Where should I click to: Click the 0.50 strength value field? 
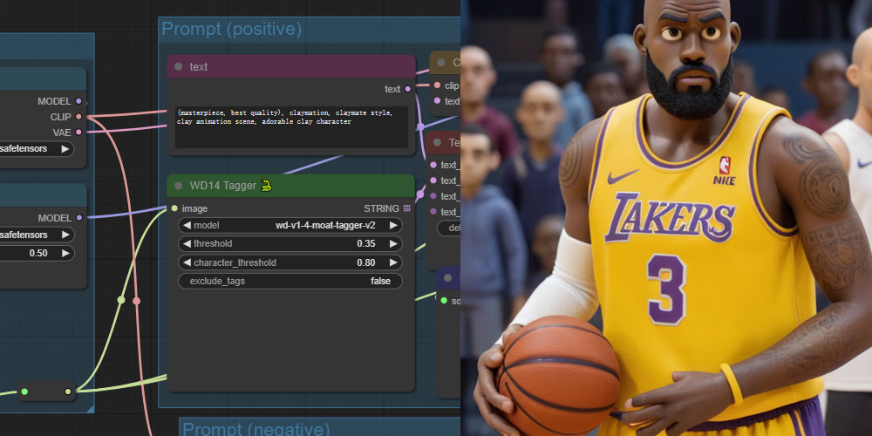pyautogui.click(x=37, y=253)
